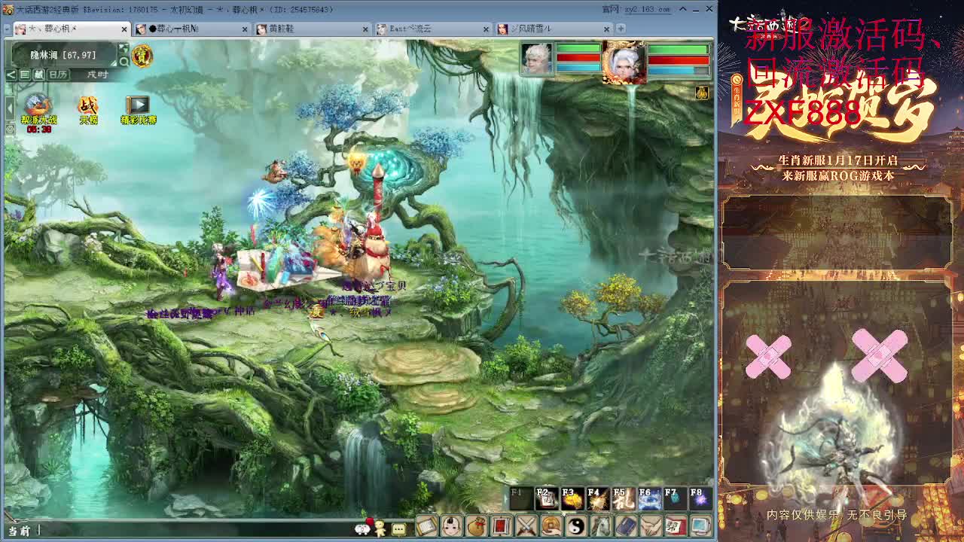The height and width of the screenshot is (542, 964).
Task: Switch to the 葬心一枫 character tab
Action: pyautogui.click(x=191, y=29)
